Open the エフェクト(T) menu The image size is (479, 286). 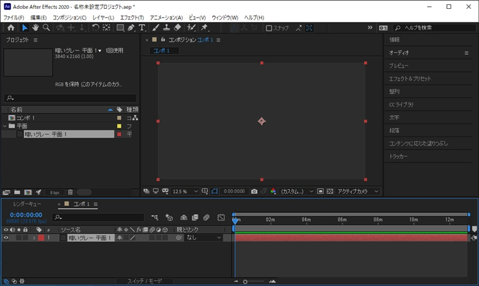click(132, 17)
